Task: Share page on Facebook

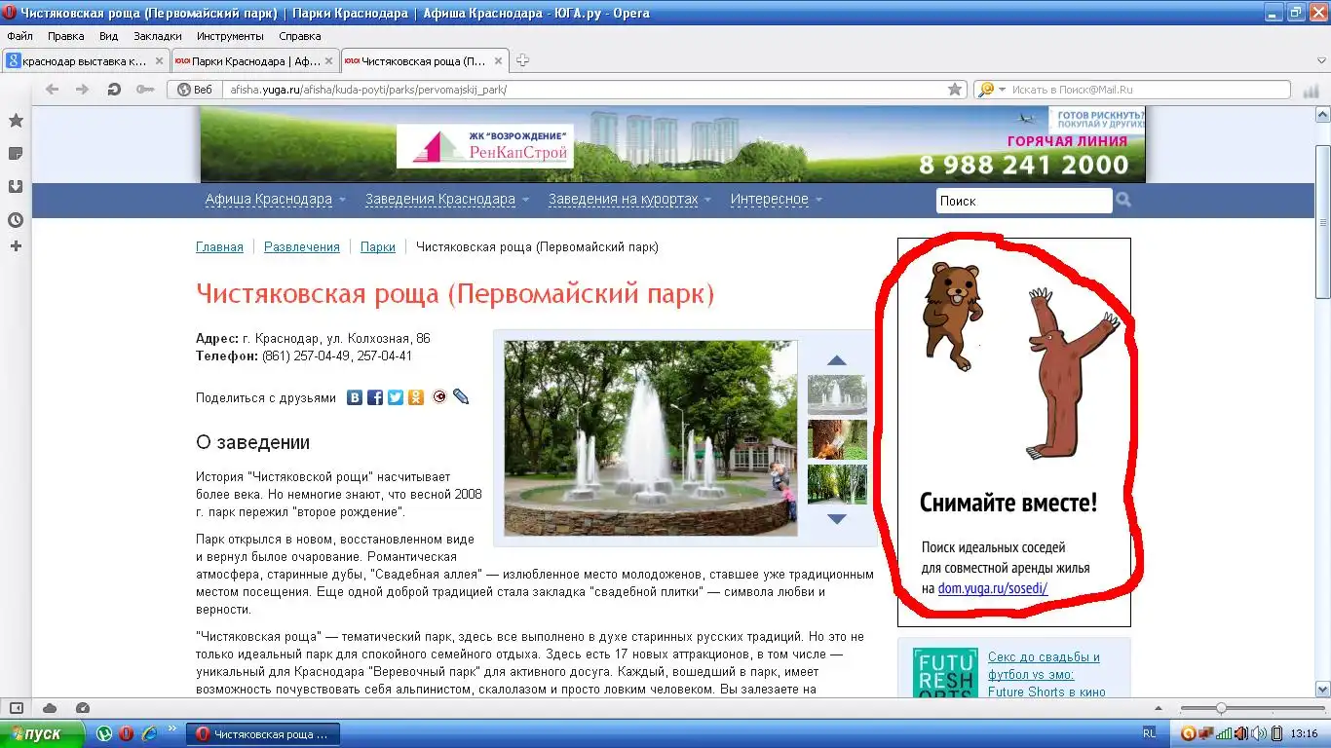Action: [x=375, y=397]
